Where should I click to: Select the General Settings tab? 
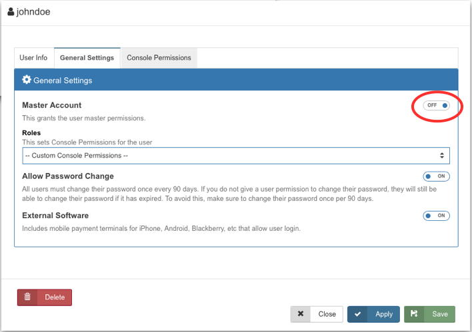(87, 58)
